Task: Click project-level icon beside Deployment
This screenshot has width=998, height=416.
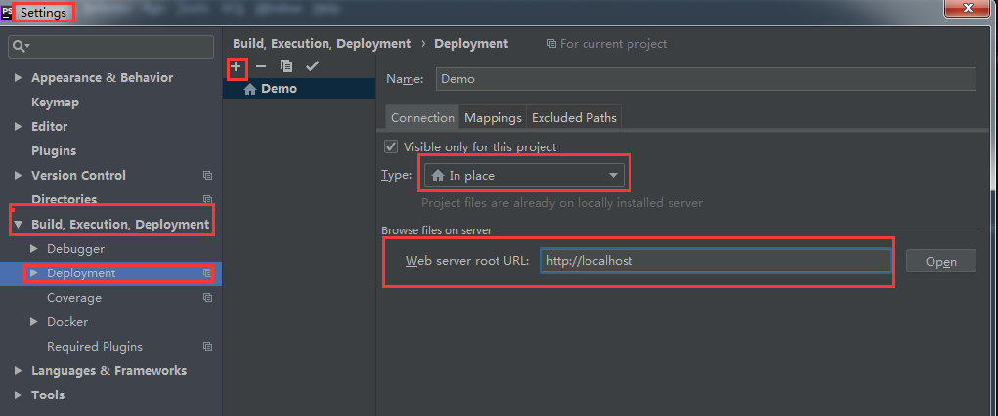Action: 207,272
